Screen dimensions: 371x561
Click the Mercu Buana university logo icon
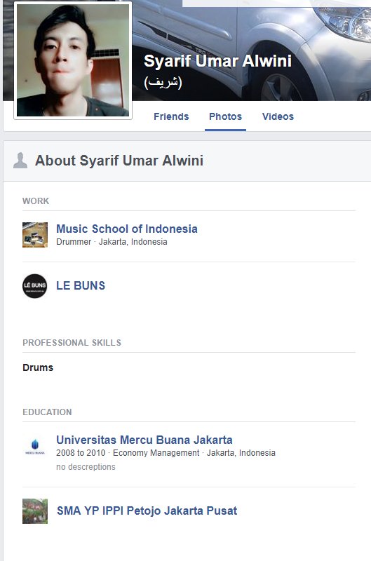tap(35, 447)
